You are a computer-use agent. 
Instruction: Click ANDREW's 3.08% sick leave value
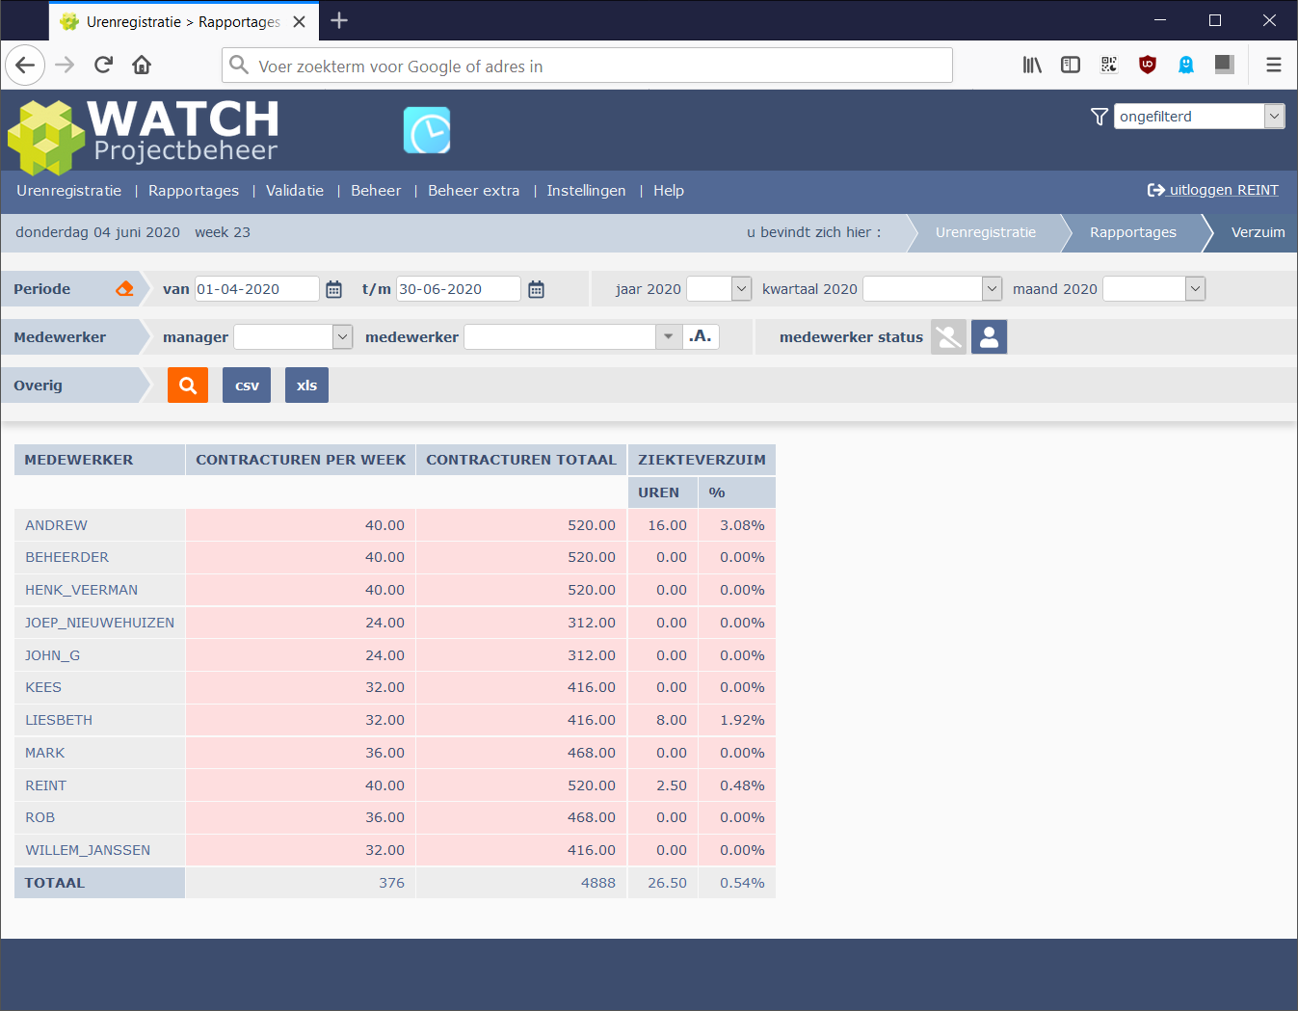(742, 525)
